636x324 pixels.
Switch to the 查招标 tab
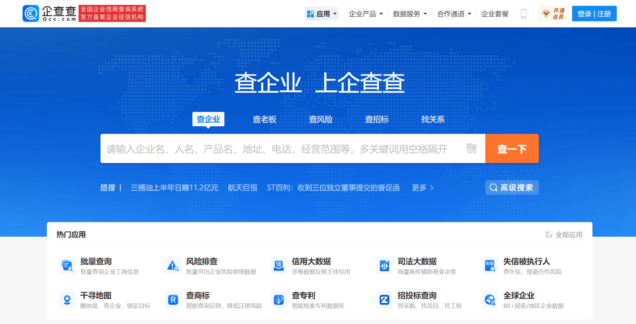click(377, 119)
